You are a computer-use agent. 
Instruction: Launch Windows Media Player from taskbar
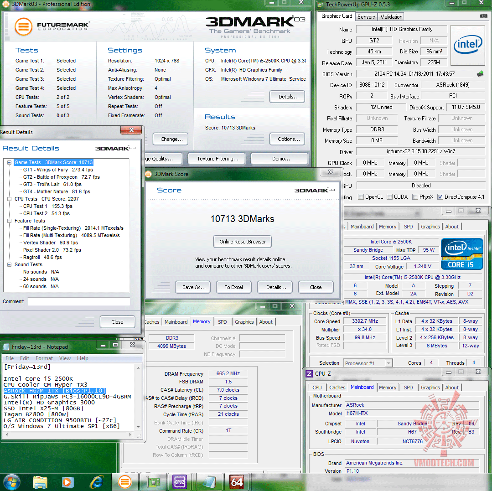pos(67,482)
